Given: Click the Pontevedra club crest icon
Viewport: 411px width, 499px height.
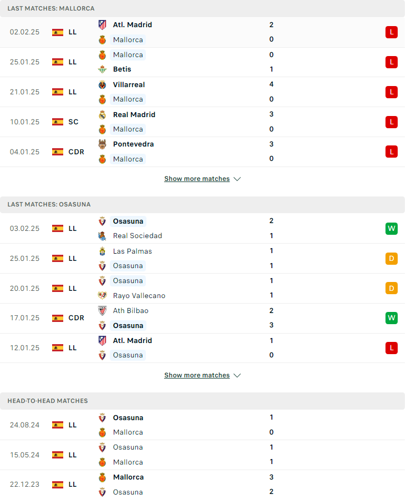Looking at the screenshot, I should coord(102,144).
